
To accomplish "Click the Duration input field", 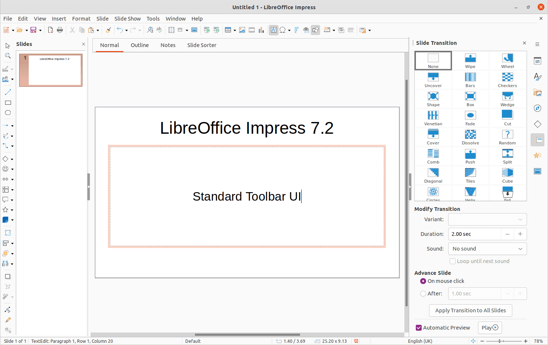I will coord(474,234).
